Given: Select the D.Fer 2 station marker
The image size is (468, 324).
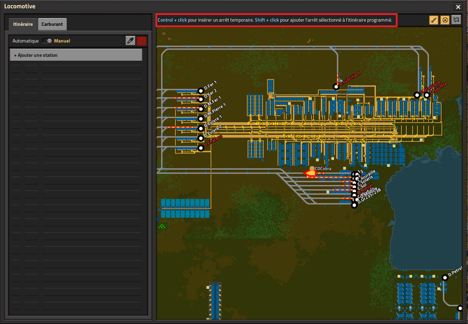Looking at the screenshot, I should [x=201, y=99].
